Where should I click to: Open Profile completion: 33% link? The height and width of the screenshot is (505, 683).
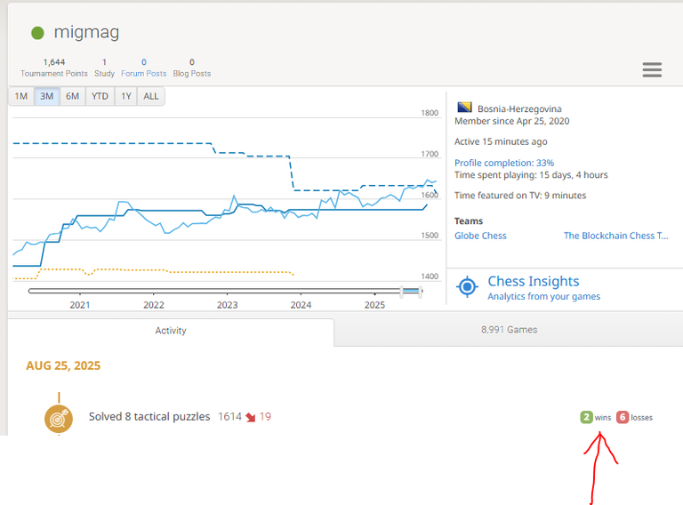click(504, 163)
